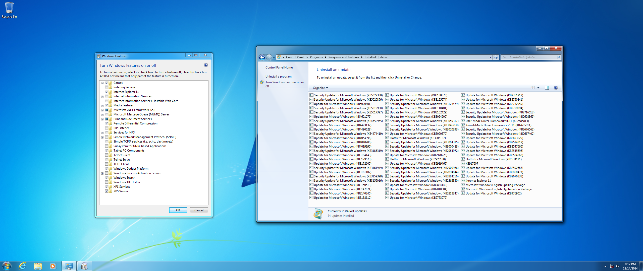Select Security Update KB5020896 in the list
The width and height of the screenshot is (643, 271).
coord(346,100)
